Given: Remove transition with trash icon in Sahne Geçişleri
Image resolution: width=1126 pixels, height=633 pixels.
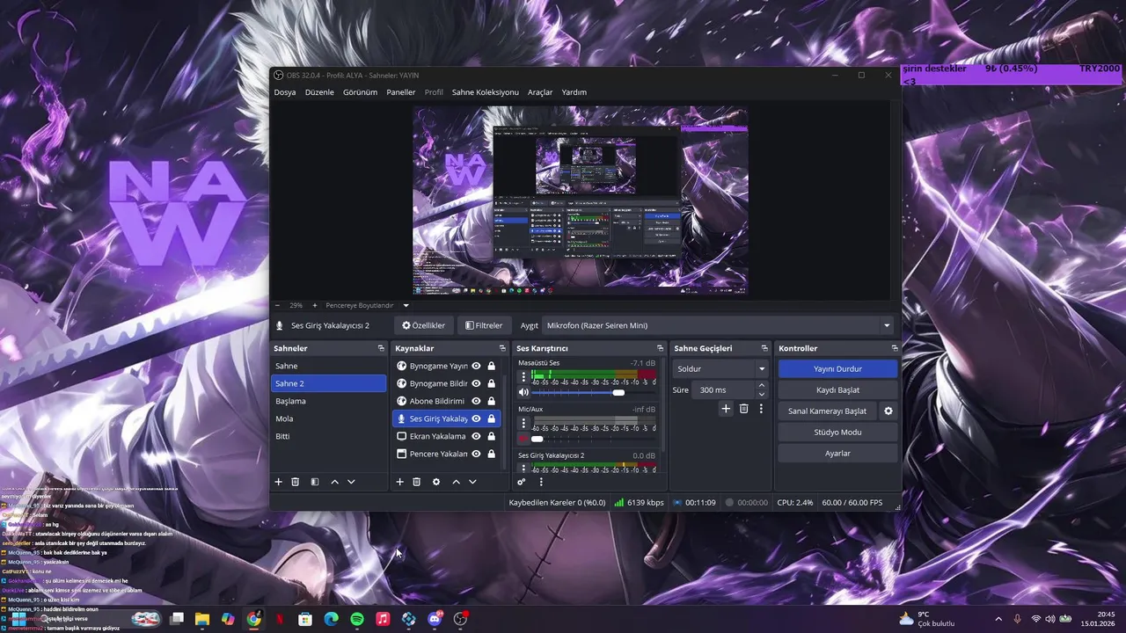Looking at the screenshot, I should [x=743, y=409].
